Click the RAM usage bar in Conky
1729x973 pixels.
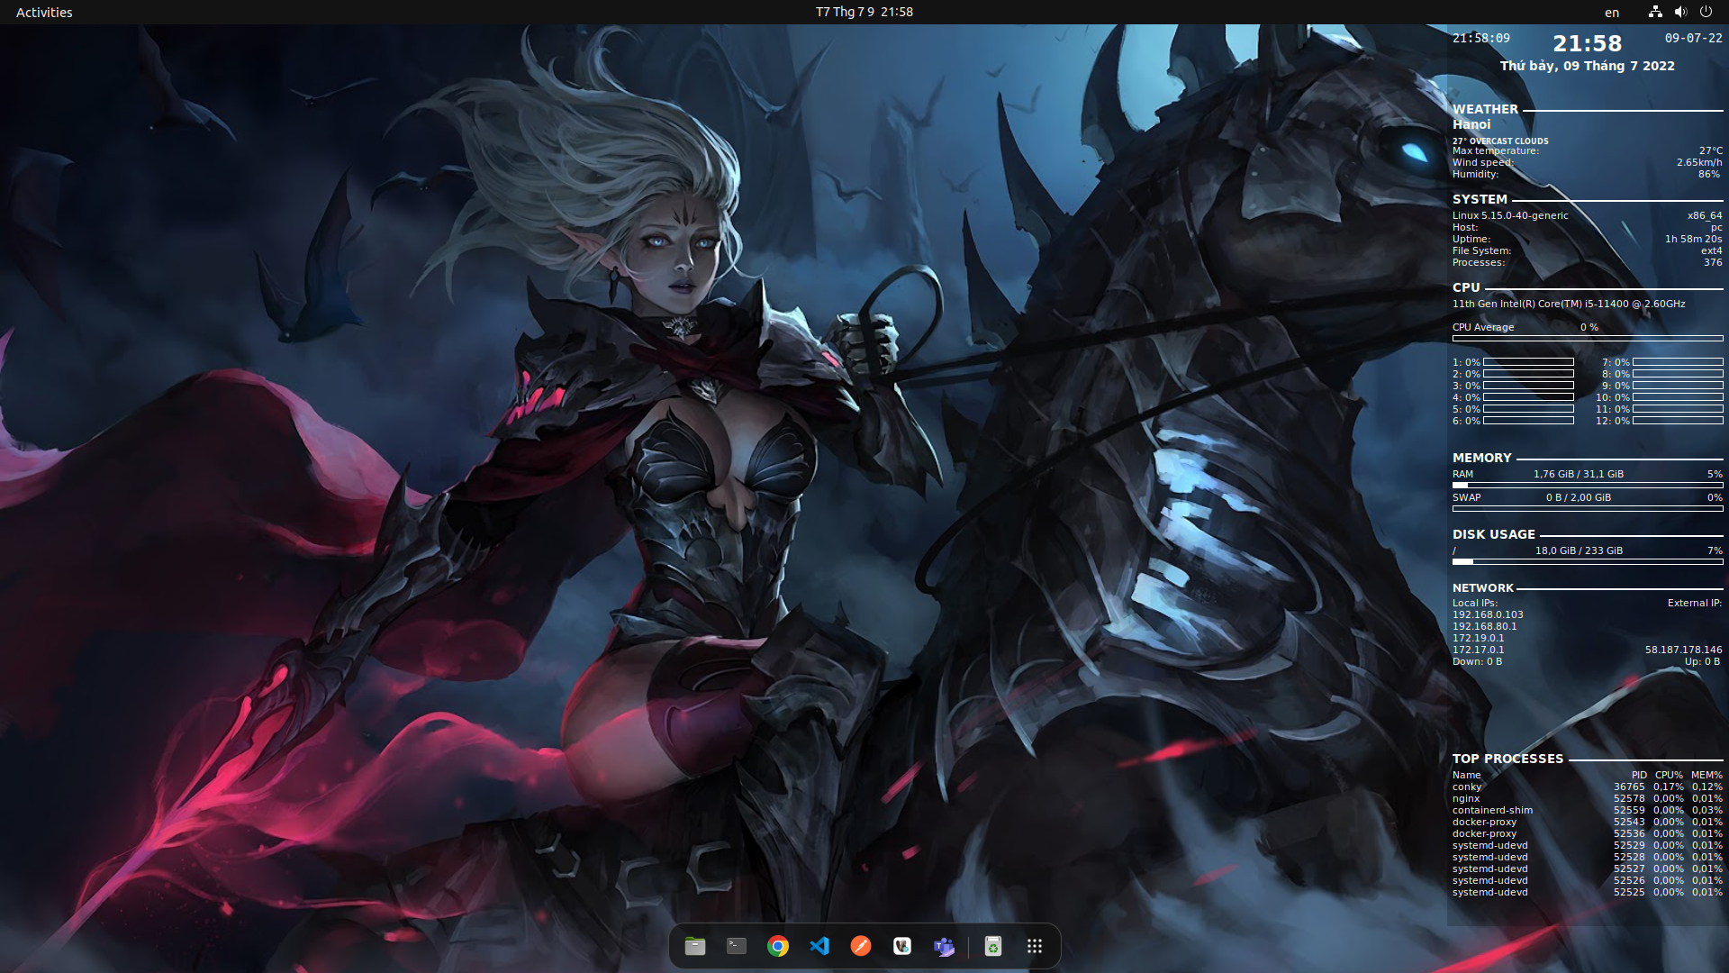tap(1588, 485)
